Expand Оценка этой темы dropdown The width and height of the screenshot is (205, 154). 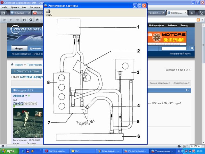[160, 83]
